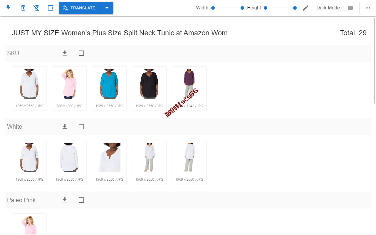Select white tunic thumbnail in SKU row

tap(29, 89)
